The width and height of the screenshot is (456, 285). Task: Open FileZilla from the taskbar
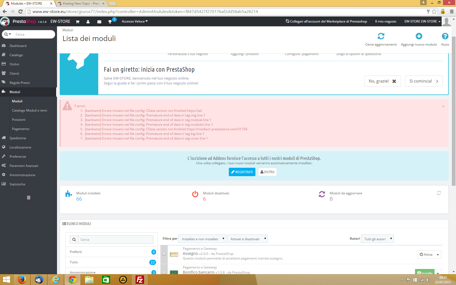(140, 280)
